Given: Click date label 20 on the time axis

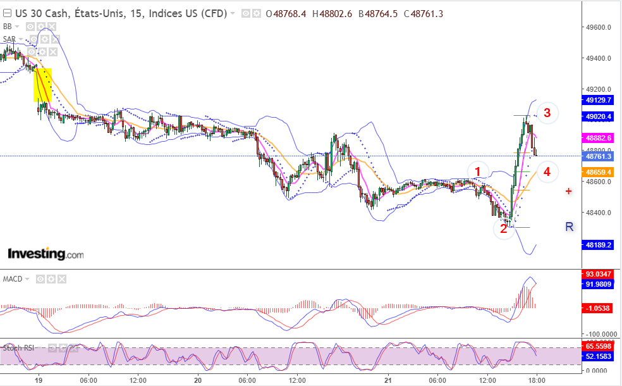Looking at the screenshot, I should pos(198,380).
